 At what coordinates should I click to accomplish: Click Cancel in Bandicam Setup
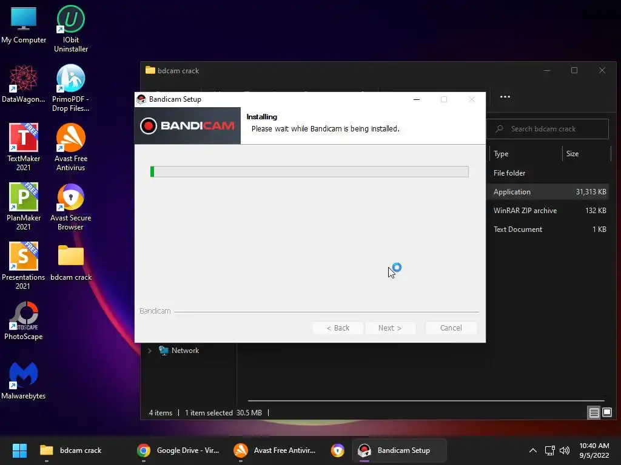pos(451,328)
